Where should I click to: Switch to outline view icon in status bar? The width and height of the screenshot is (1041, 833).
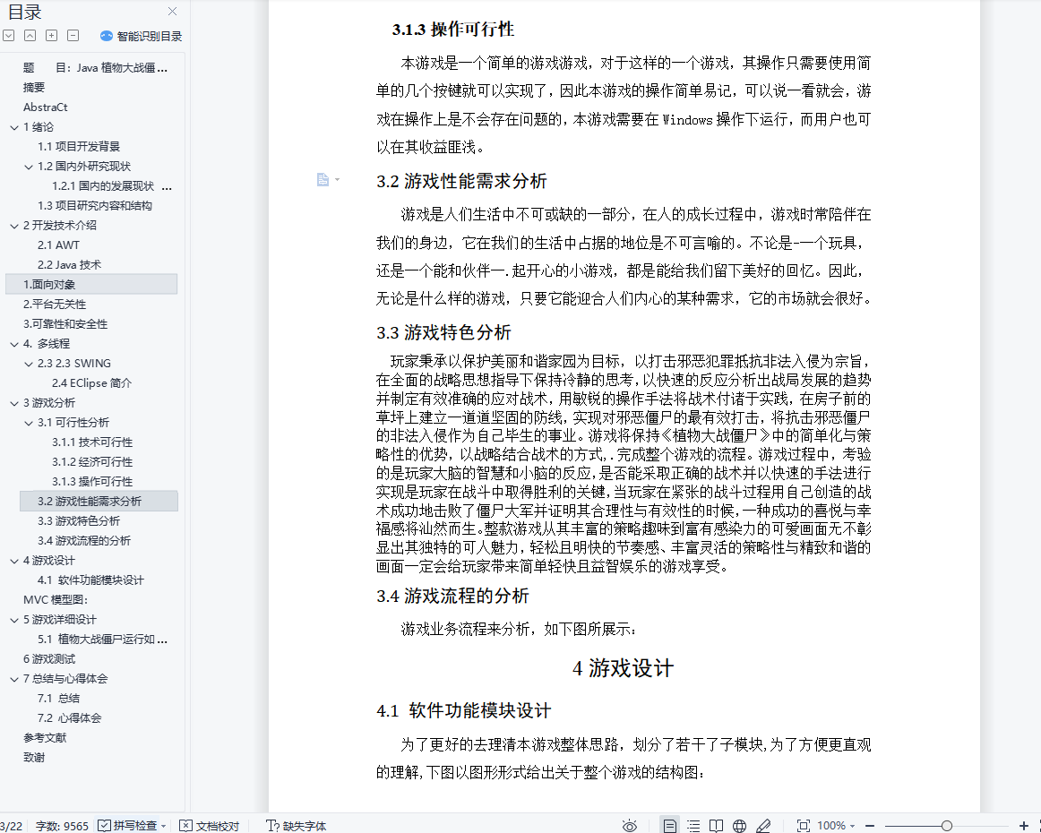coord(693,826)
